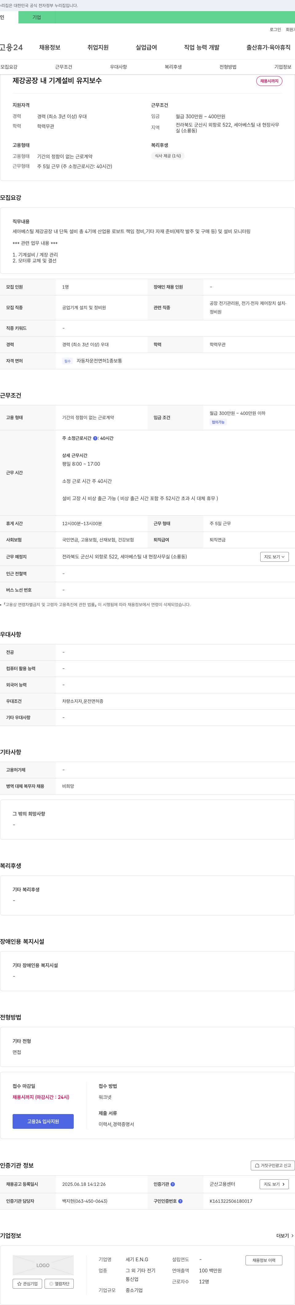The height and width of the screenshot is (1305, 295).
Task: Open the 직업 능력 개발 menu
Action: point(202,47)
